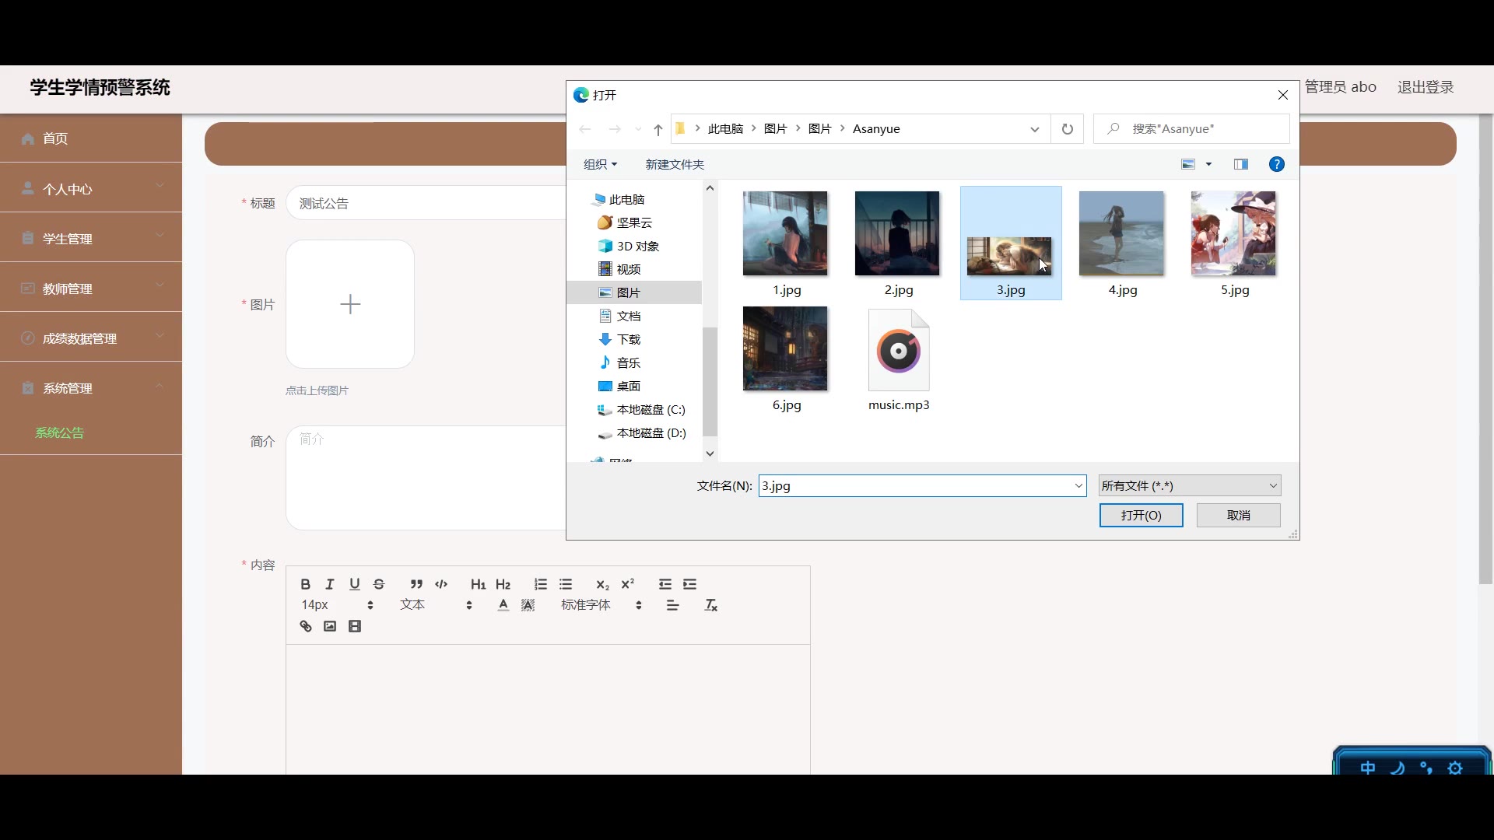
Task: Toggle subscript formatting
Action: click(x=602, y=584)
